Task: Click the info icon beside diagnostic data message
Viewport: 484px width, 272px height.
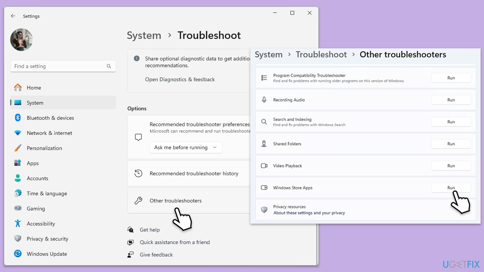Action: tap(137, 59)
